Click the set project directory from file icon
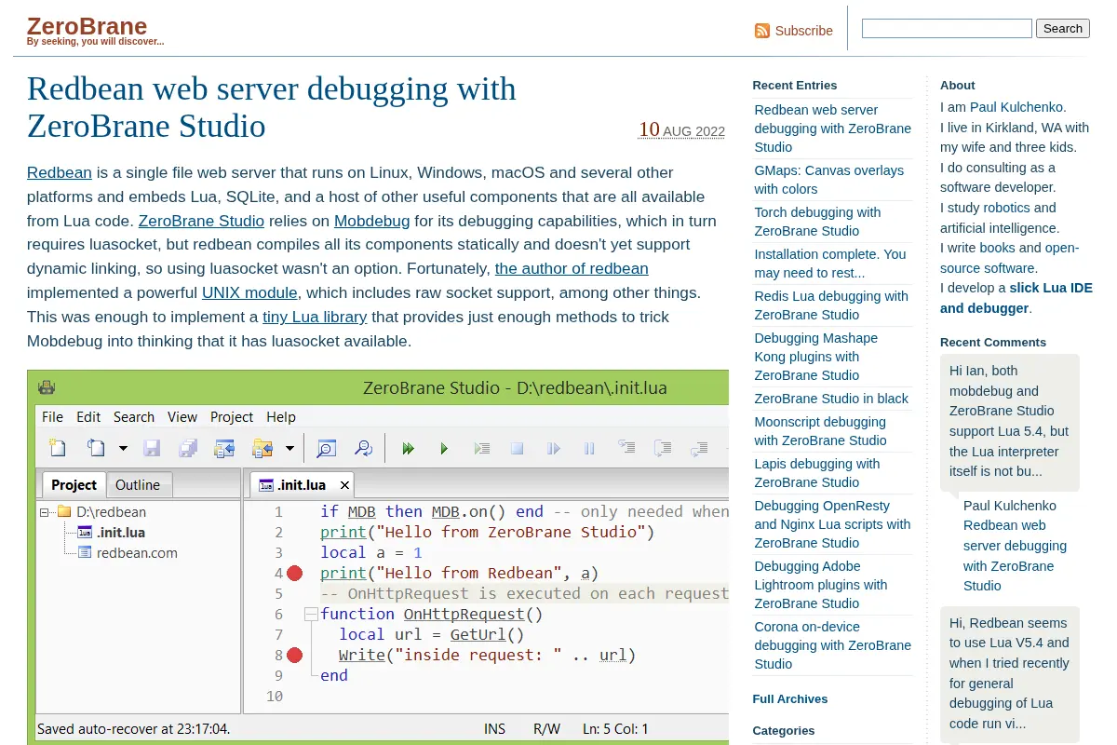1117x745 pixels. [224, 448]
